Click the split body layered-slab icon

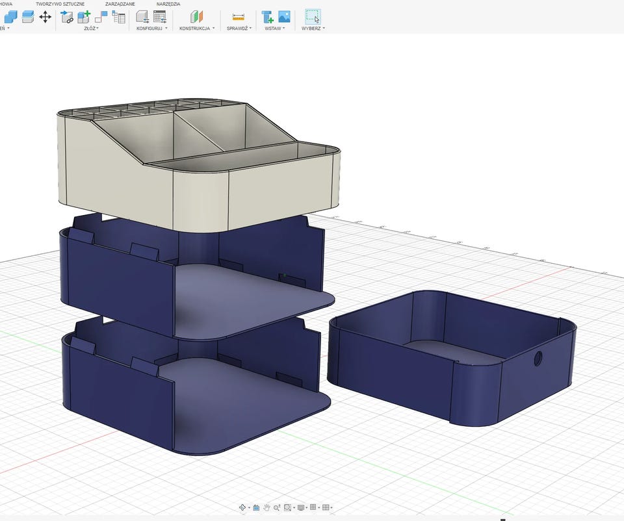tap(28, 17)
